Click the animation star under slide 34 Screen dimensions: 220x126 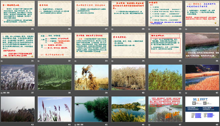(112, 61)
